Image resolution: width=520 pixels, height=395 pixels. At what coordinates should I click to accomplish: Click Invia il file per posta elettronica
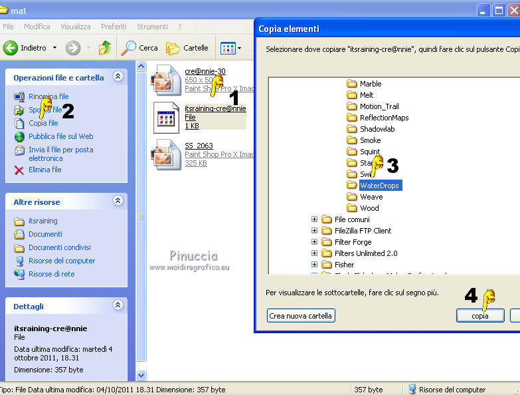click(x=60, y=154)
